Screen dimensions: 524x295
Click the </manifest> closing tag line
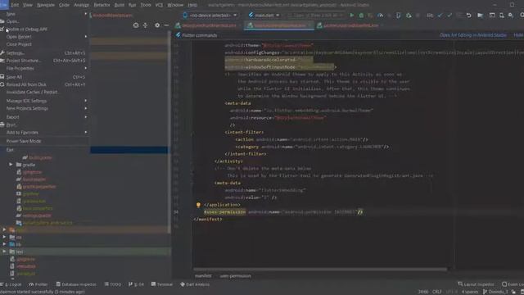pyautogui.click(x=207, y=219)
